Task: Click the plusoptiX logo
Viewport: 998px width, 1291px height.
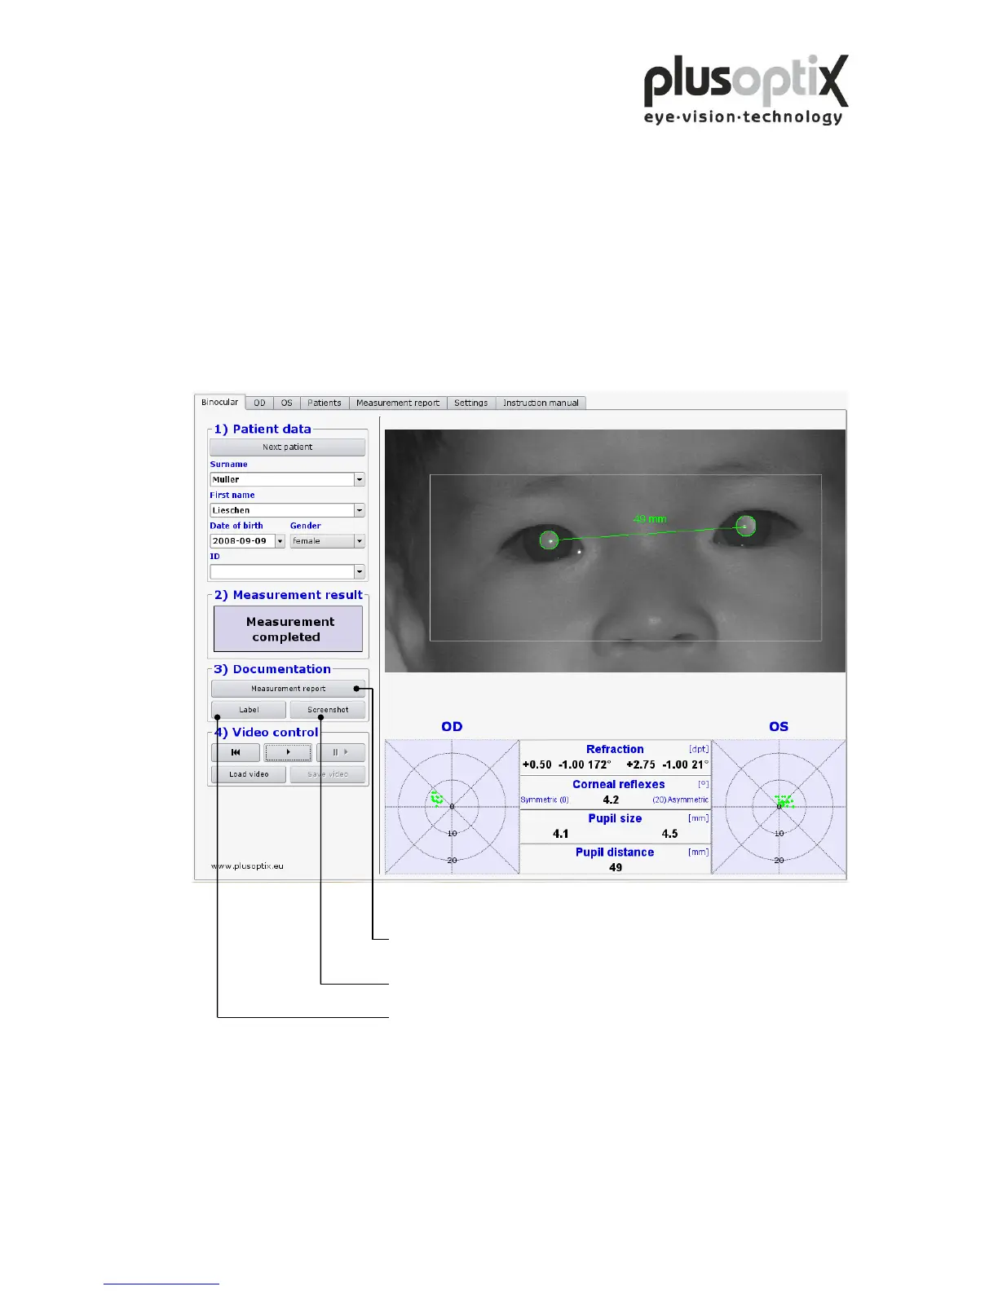Action: tap(745, 90)
